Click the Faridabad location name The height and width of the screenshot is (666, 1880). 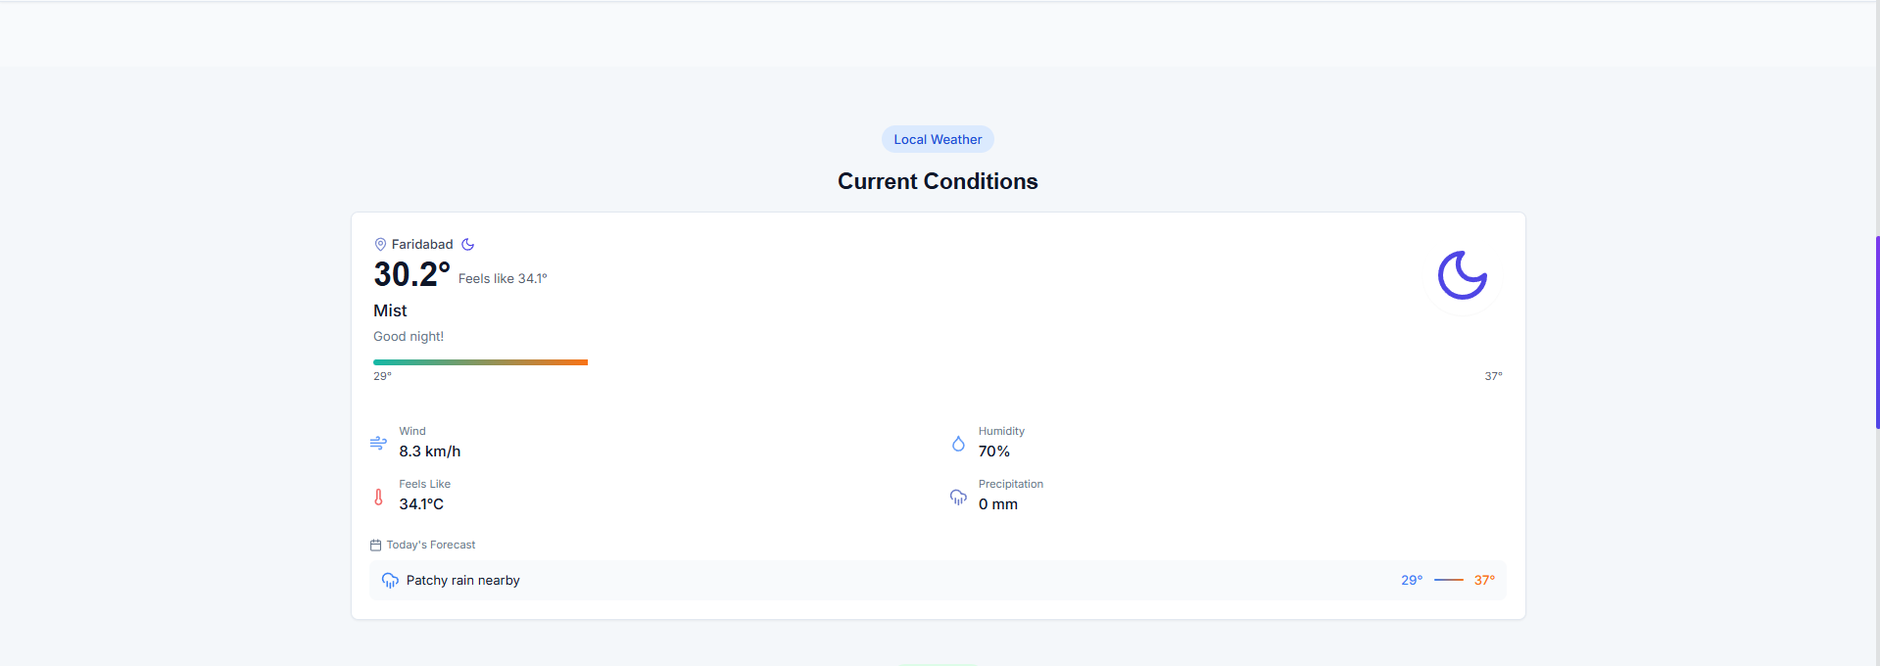(x=422, y=245)
